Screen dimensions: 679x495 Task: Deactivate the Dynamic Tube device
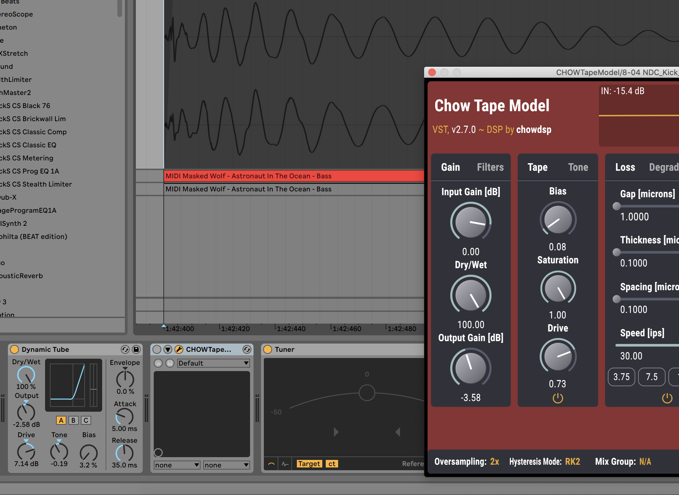coord(14,349)
